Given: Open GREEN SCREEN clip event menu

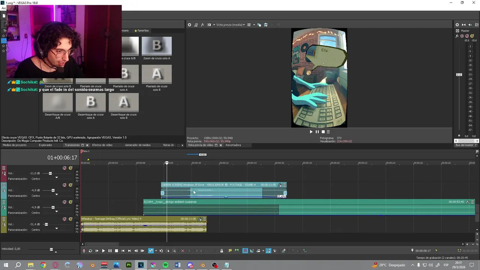Looking at the screenshot, I should [x=285, y=185].
